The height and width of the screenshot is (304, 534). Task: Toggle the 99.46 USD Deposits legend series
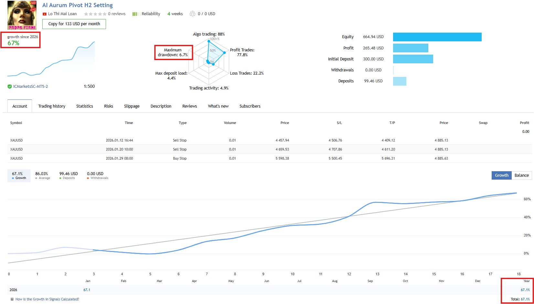click(x=68, y=176)
